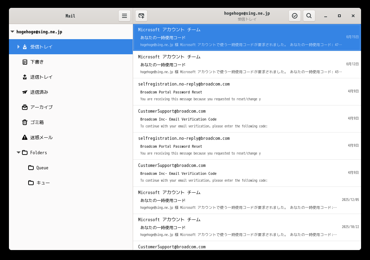Open the Microsoft message dated 6月12日
The height and width of the screenshot is (260, 370).
(x=247, y=65)
